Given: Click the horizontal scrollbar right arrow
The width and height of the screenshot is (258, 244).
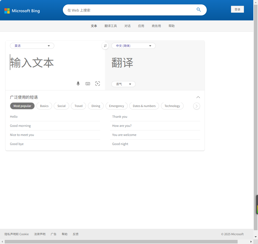Looking at the screenshot, I should pos(251,242).
